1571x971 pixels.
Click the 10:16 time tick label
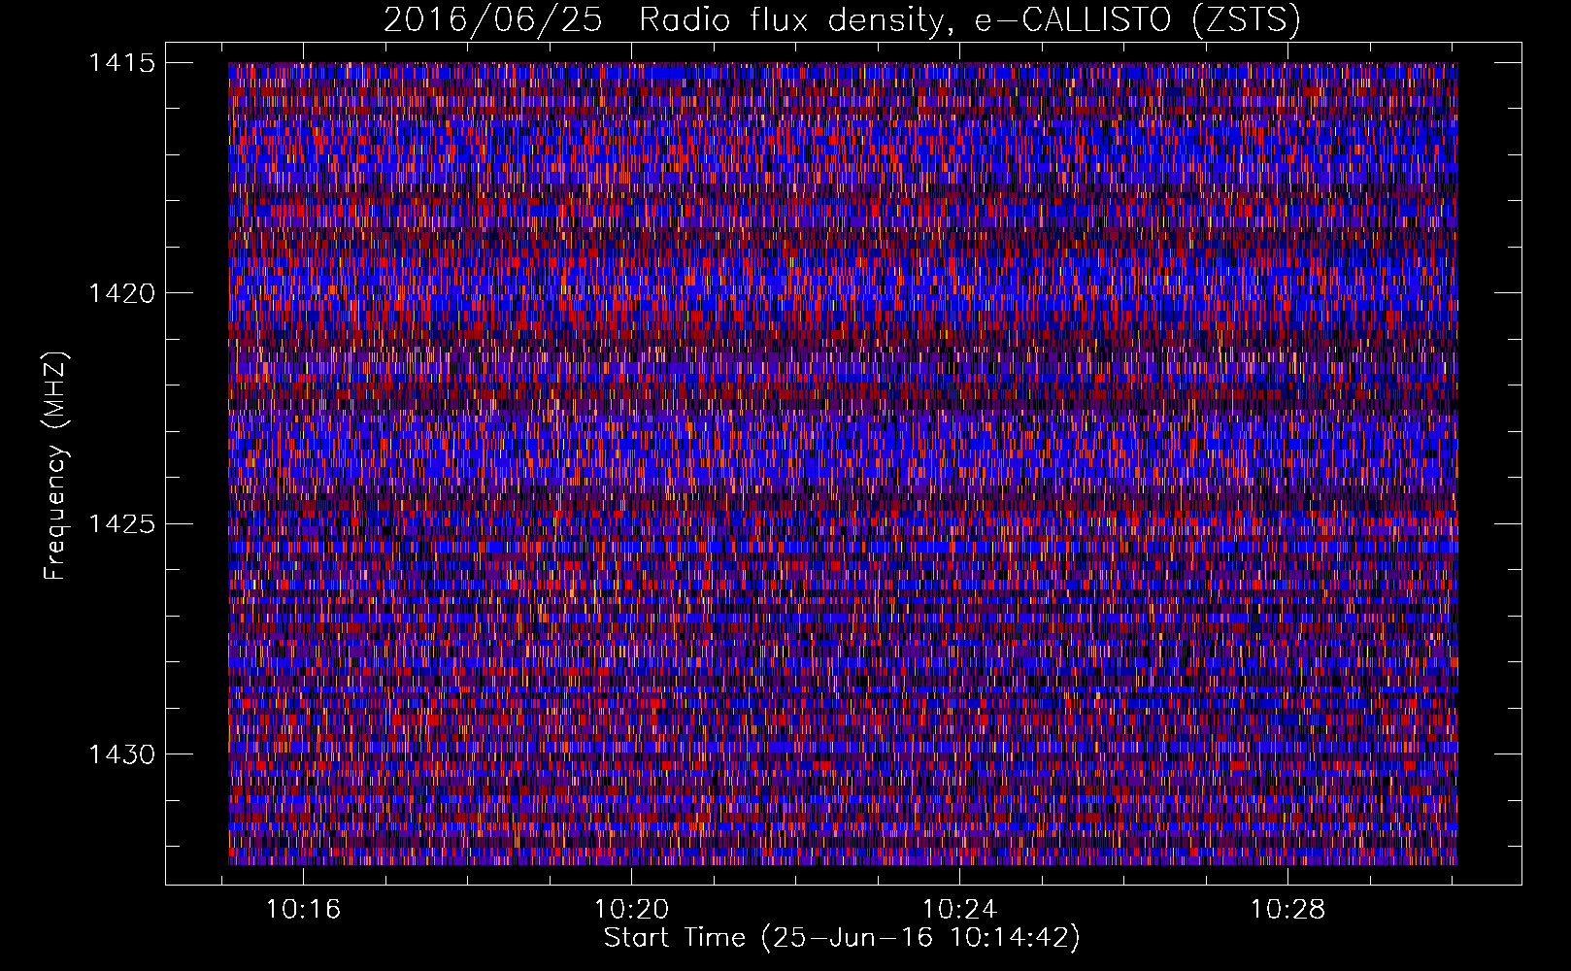click(x=304, y=910)
